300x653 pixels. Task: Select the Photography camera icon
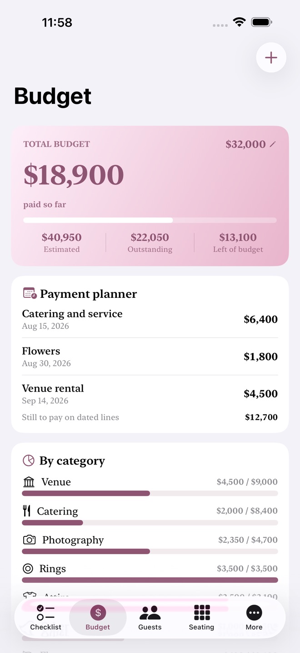click(x=29, y=540)
